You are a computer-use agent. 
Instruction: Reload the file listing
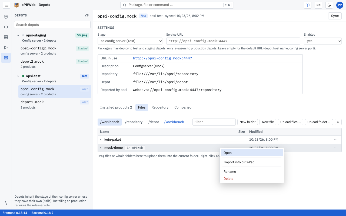click(x=338, y=122)
